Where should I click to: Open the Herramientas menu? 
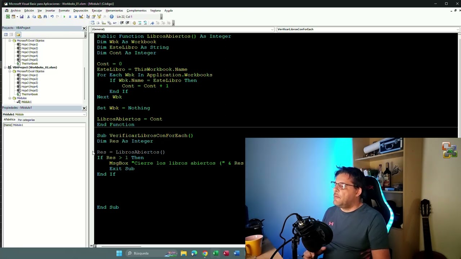point(114,10)
